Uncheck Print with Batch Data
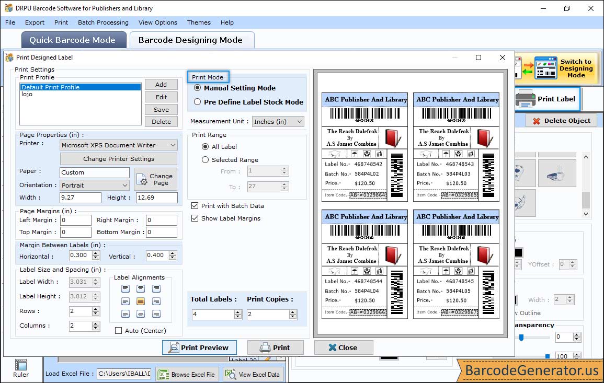 click(195, 206)
